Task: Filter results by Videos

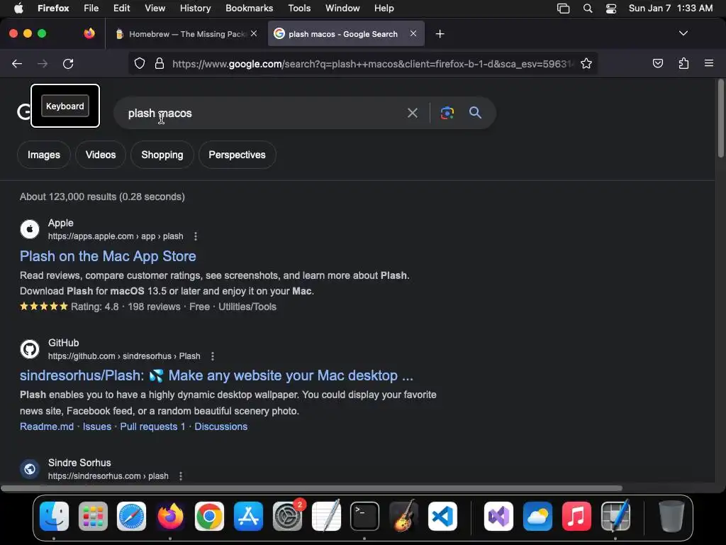Action: 101,155
